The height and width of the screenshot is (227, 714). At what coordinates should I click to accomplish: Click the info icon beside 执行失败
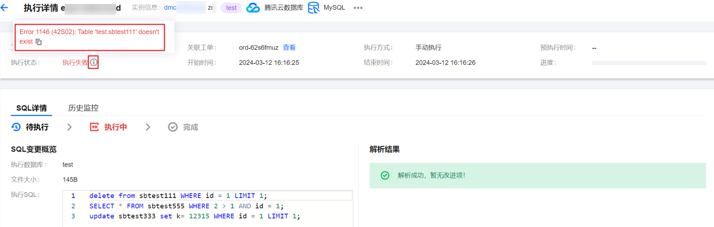click(94, 63)
